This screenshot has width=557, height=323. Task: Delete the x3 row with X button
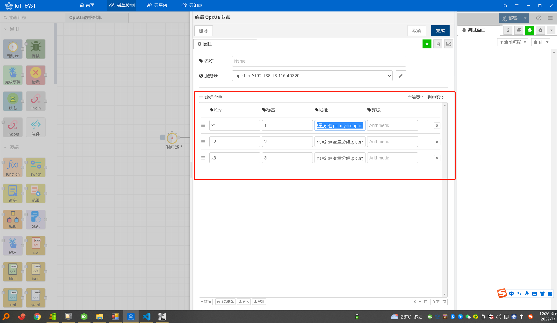[437, 158]
